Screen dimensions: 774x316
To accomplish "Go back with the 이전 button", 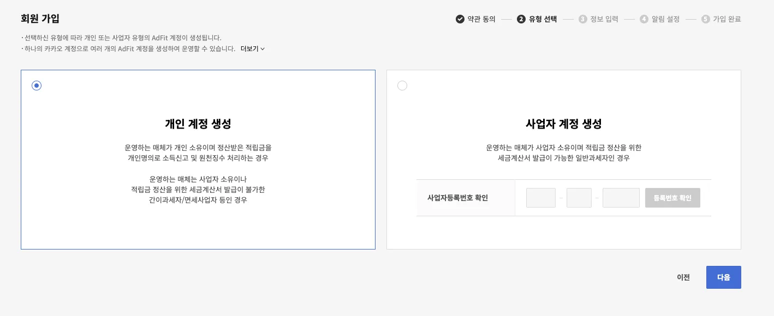I will coord(683,277).
